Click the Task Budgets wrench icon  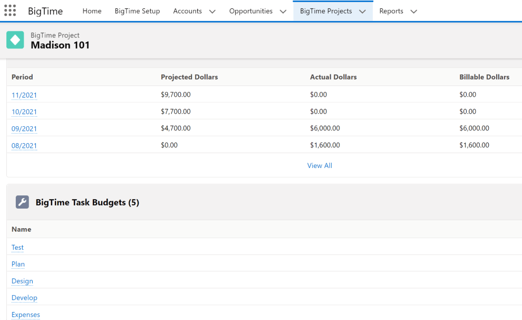click(22, 202)
